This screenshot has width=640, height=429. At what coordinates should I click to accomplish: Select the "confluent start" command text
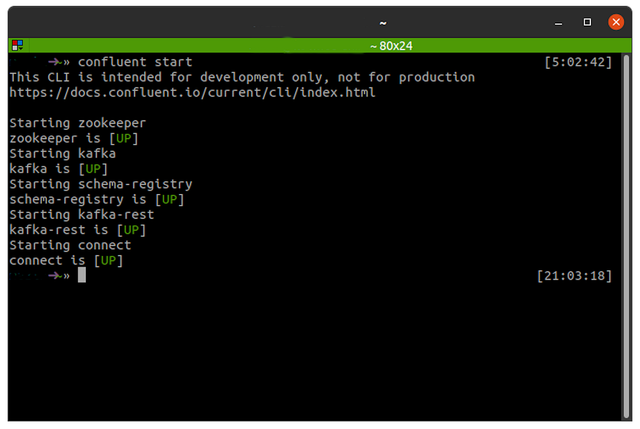tap(135, 61)
